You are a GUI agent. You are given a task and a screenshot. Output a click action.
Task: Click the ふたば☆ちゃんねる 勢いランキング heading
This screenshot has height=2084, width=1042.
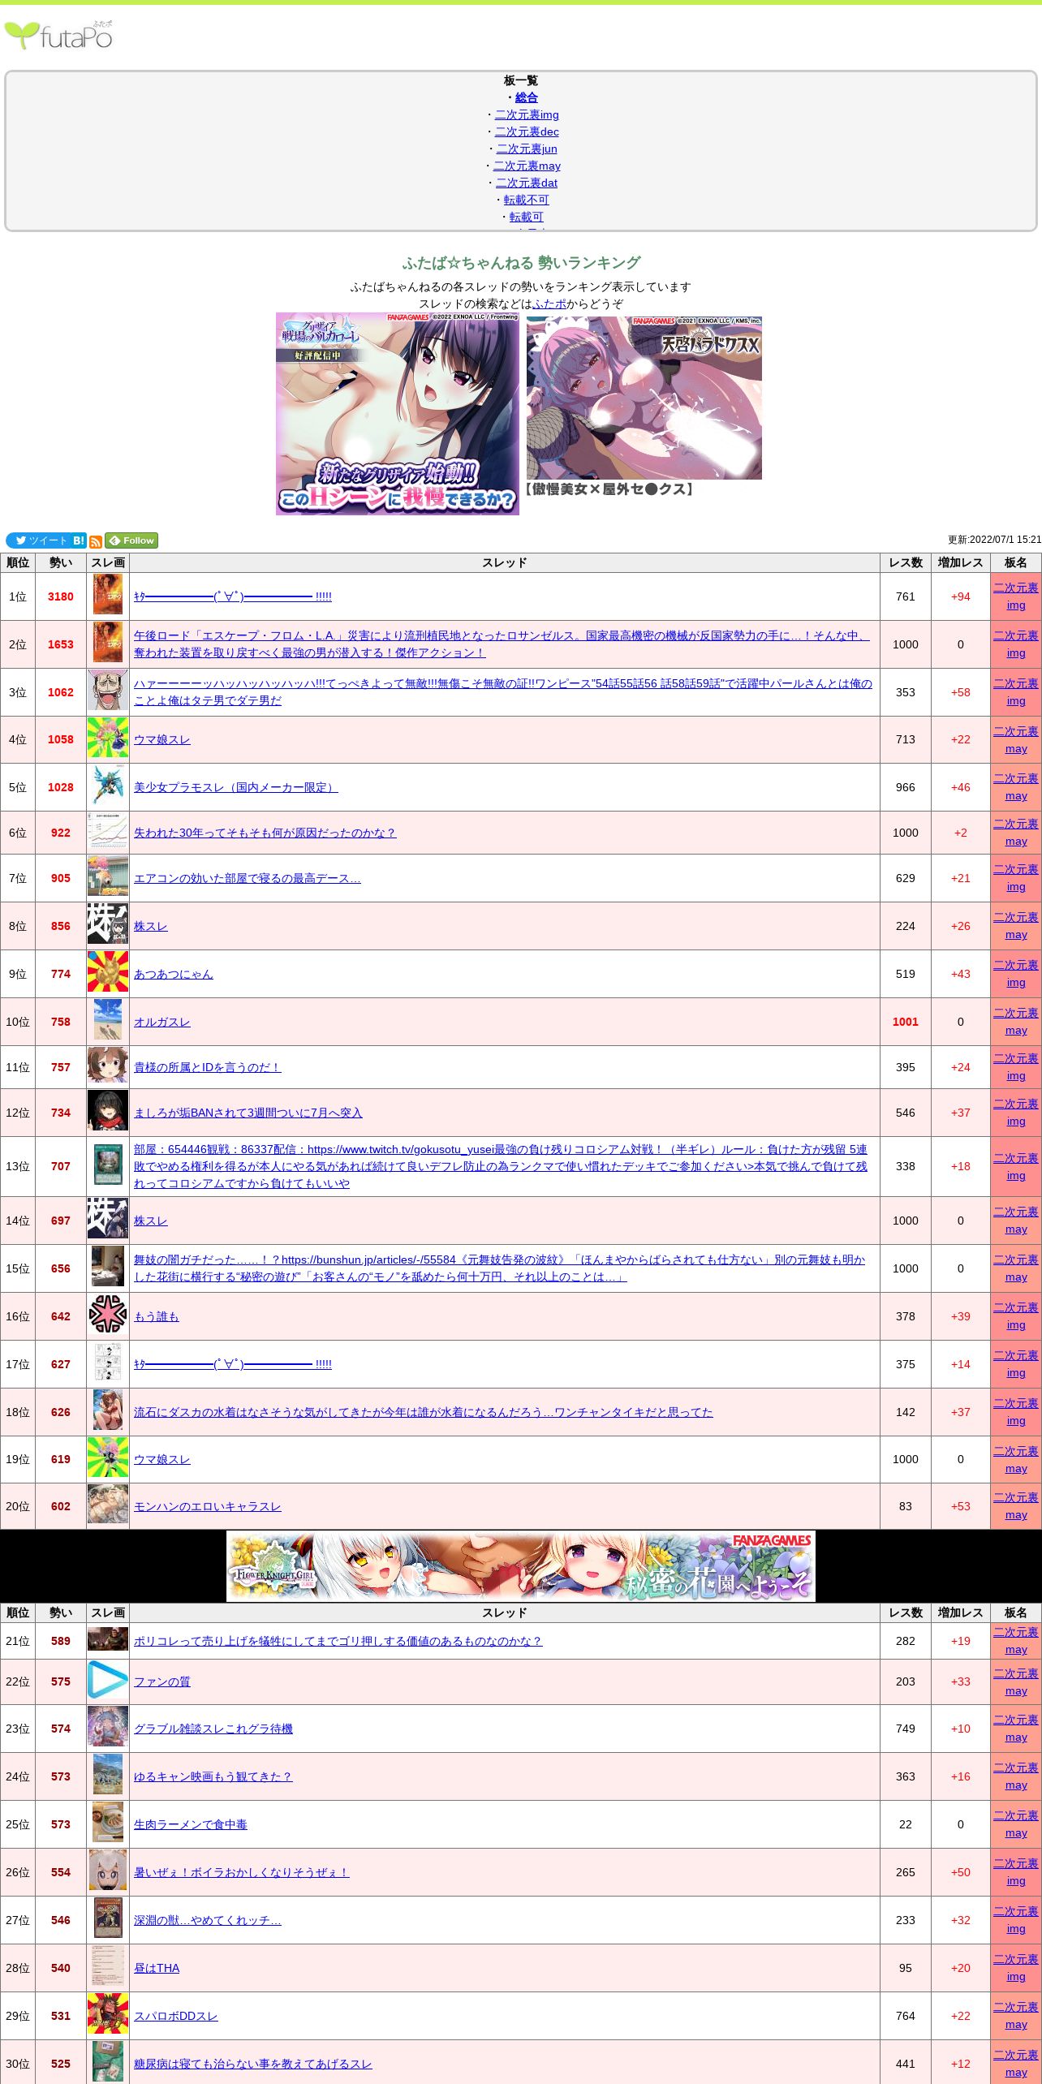[521, 263]
